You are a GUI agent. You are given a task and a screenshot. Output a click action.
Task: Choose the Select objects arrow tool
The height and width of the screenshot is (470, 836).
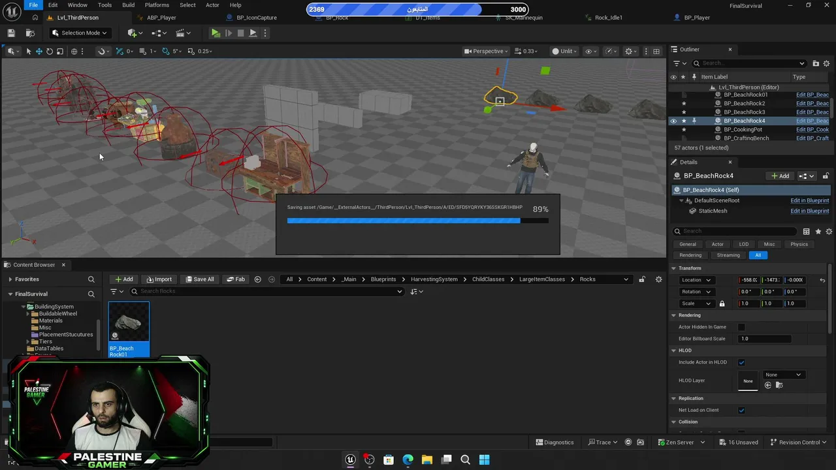point(28,51)
